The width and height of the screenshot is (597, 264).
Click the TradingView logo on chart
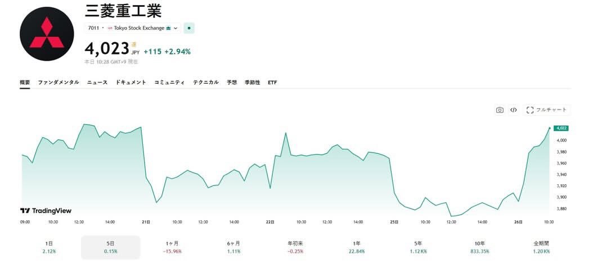coord(46,211)
